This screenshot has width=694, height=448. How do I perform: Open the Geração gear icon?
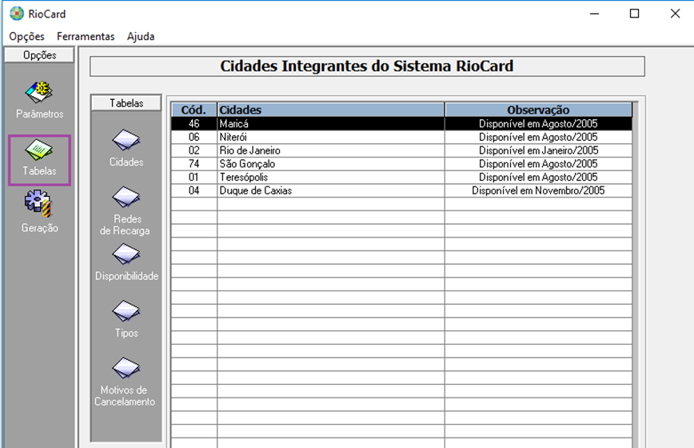(x=39, y=204)
